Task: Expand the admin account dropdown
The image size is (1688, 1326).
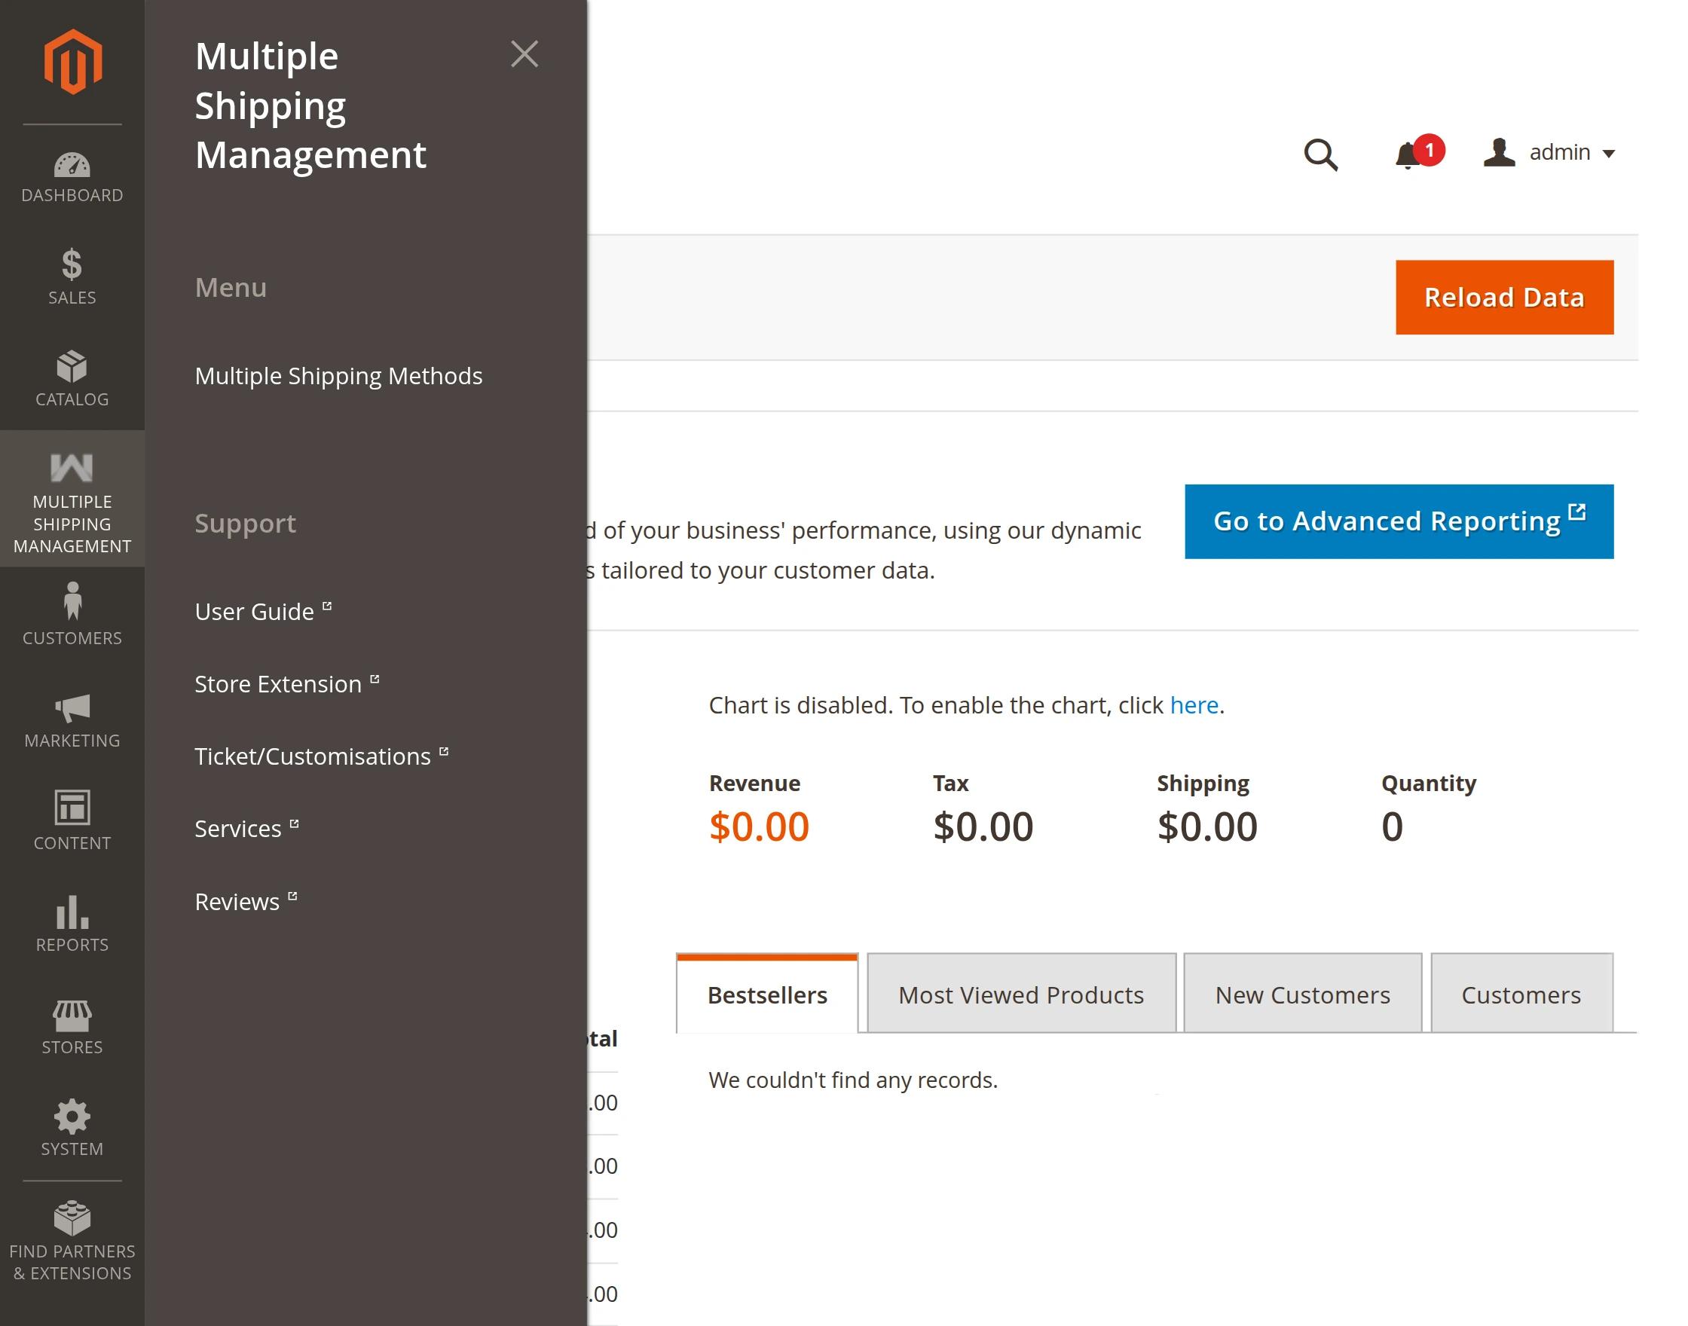Action: (x=1549, y=152)
